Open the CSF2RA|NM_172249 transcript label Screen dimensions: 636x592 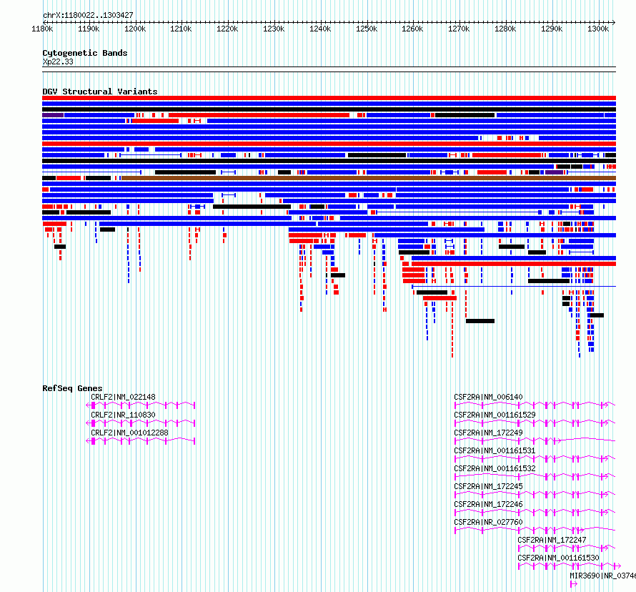pos(488,433)
